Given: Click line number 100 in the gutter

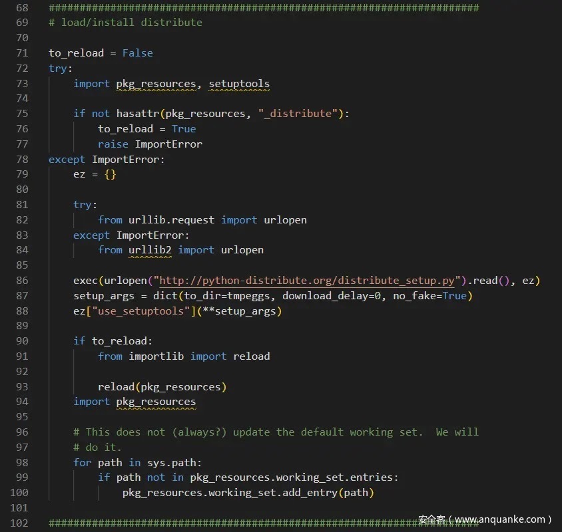Looking at the screenshot, I should click(x=19, y=493).
